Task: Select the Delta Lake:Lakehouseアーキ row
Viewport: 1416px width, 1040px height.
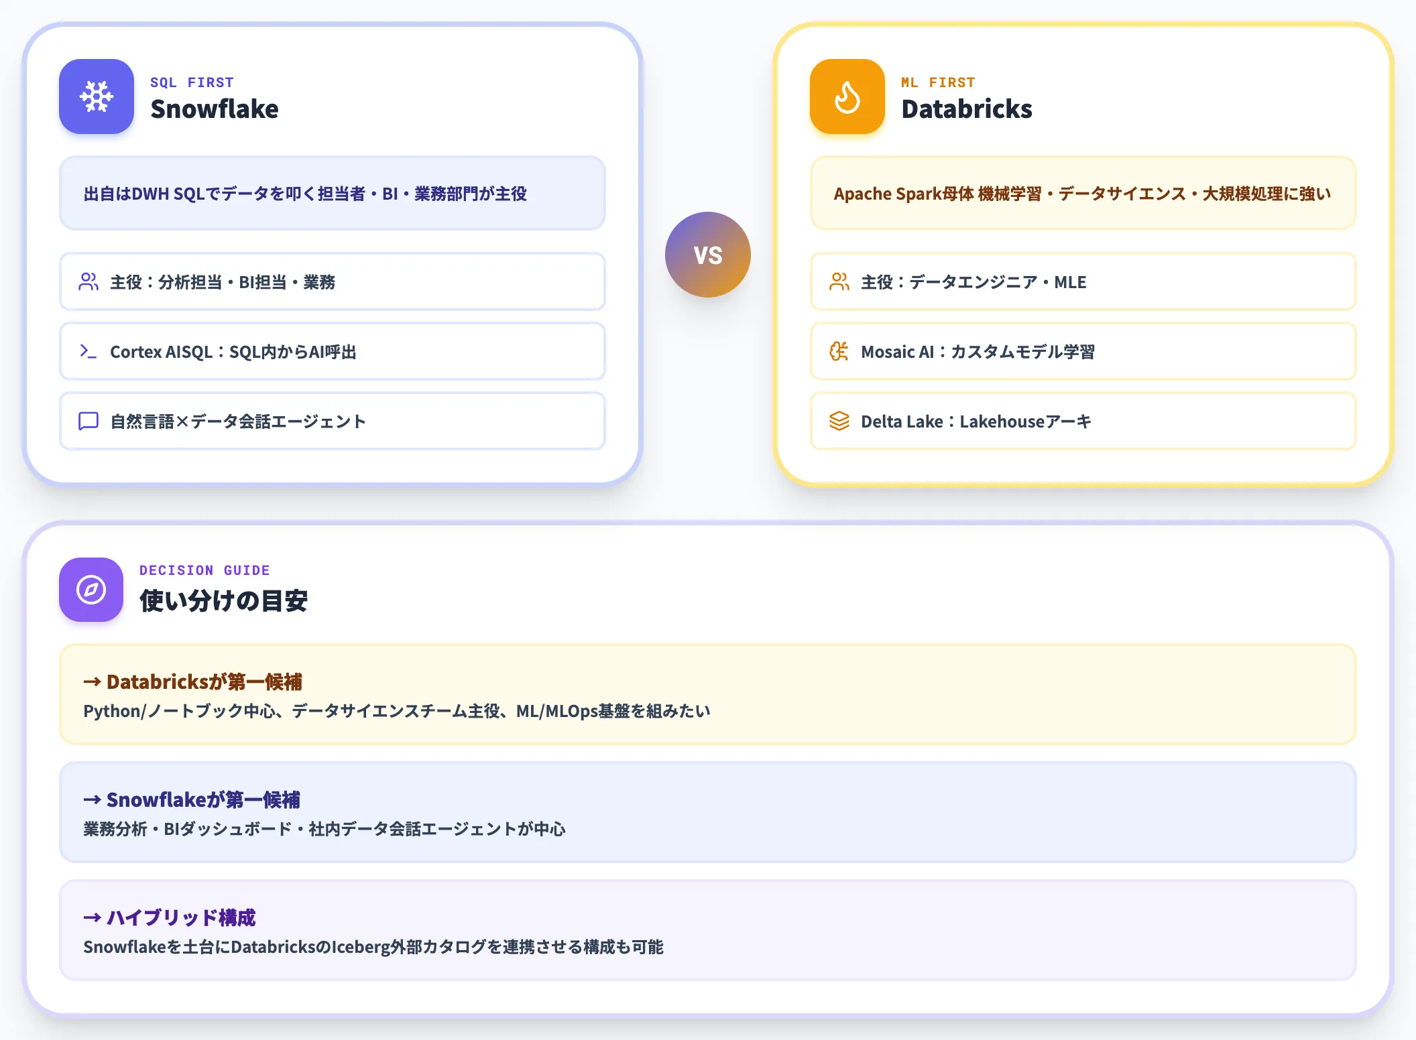Action: 1083,421
